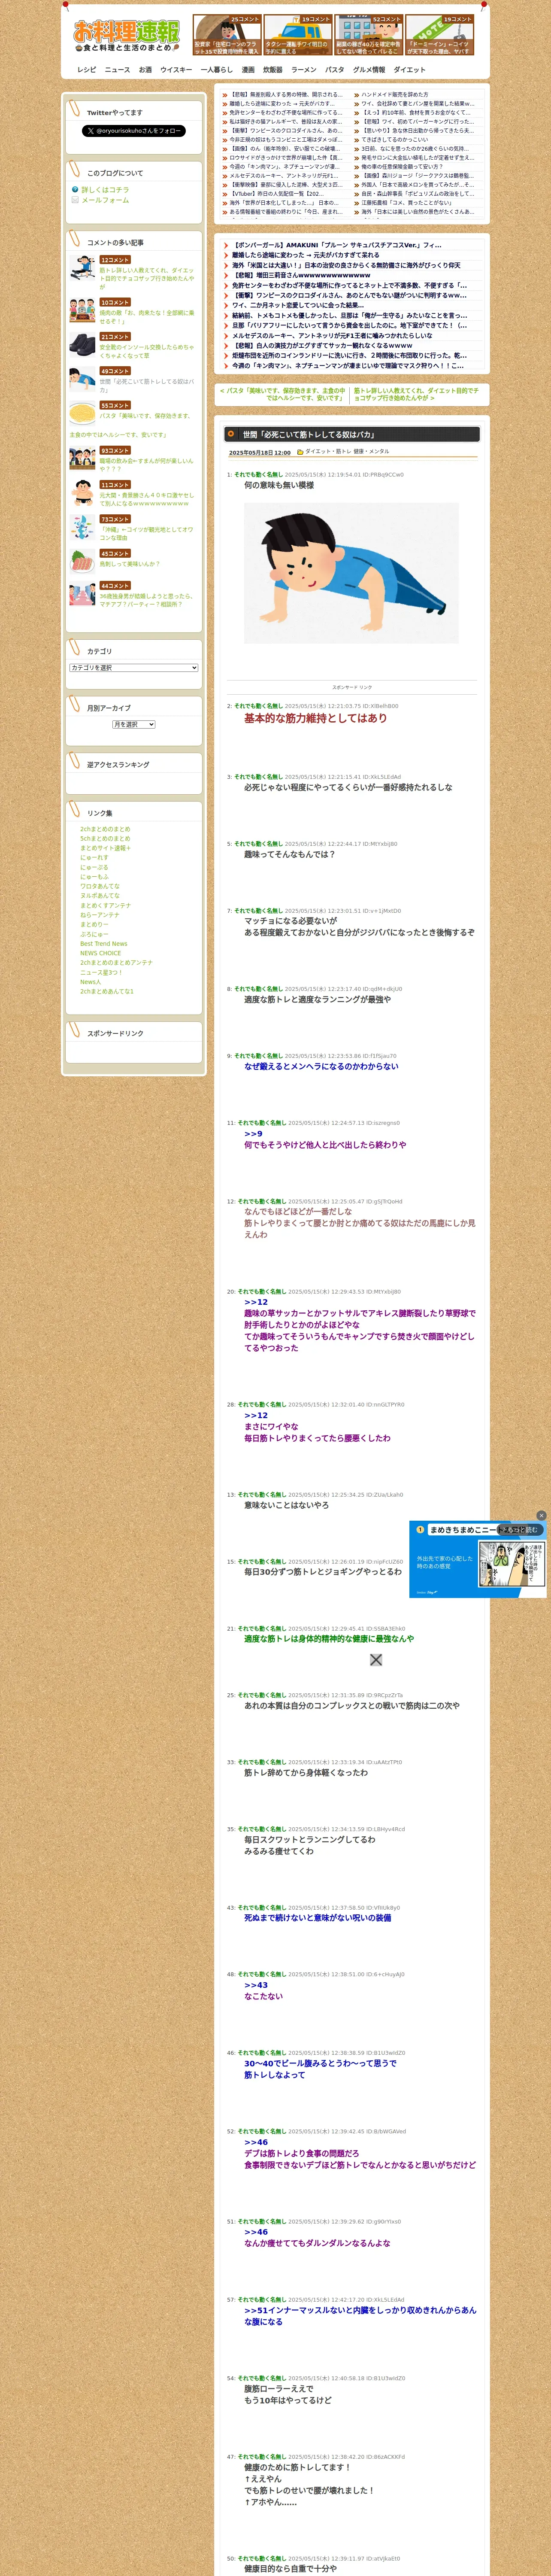Click the gray X icon below comment 21
The image size is (551, 2576).
[x=376, y=1660]
